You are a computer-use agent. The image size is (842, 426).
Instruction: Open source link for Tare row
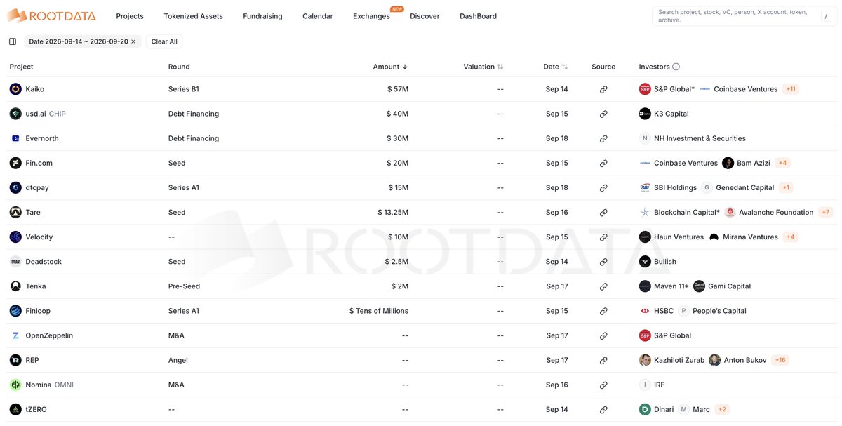603,212
